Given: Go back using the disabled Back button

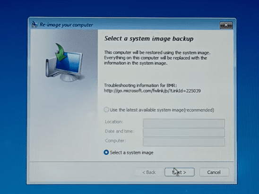Looking at the screenshot, I should tap(149, 172).
